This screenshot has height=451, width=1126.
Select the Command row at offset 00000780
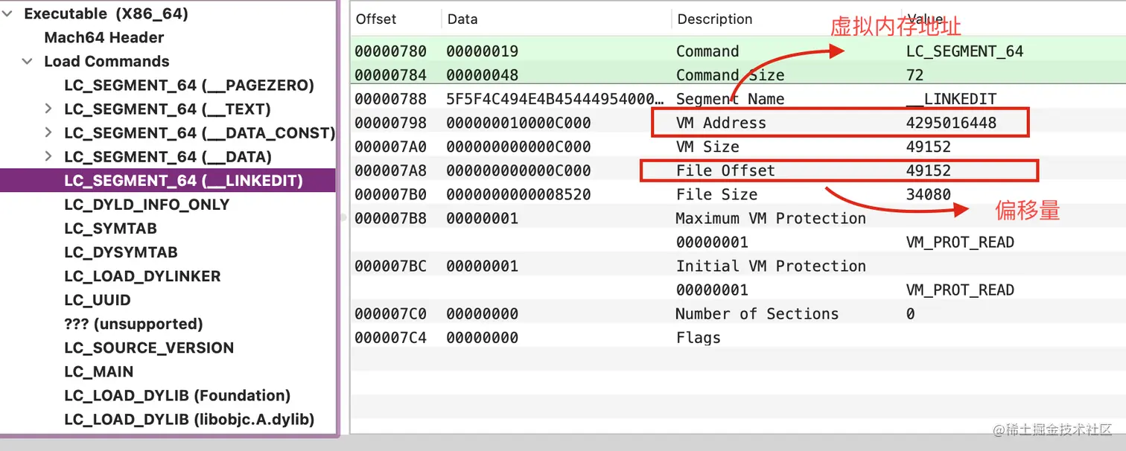coord(738,51)
